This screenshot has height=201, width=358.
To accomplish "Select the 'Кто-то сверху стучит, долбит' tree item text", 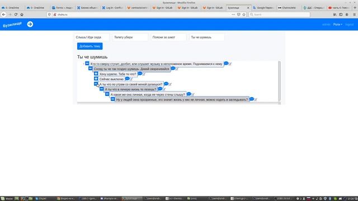I will pos(156,64).
